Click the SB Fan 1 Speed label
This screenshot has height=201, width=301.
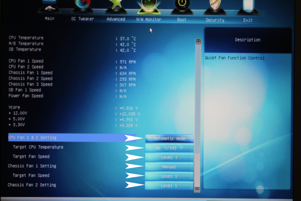(x=24, y=90)
